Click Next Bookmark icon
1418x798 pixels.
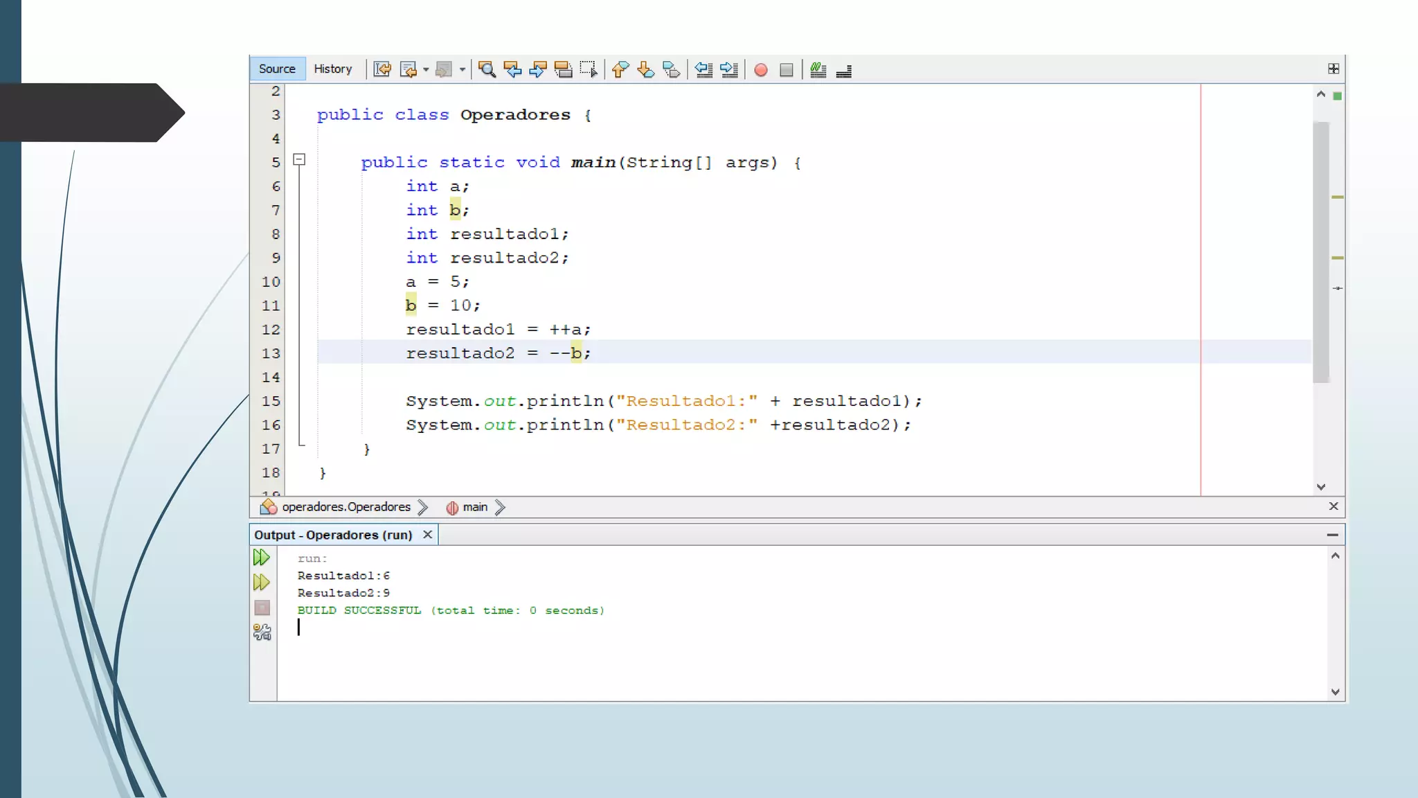click(x=645, y=69)
